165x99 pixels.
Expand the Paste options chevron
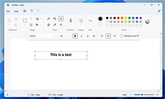pos(9,24)
